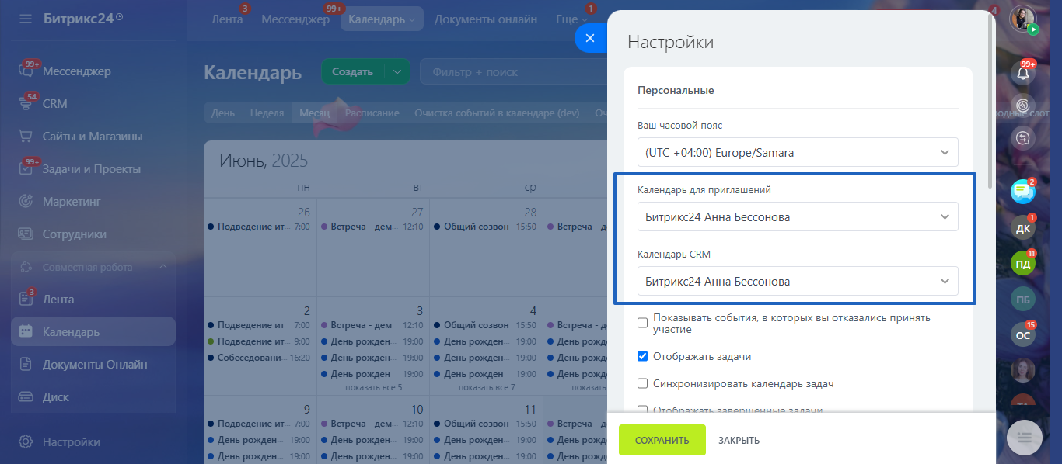
Task: Open the user profile avatar with the green play badge
Action: coord(1023,19)
